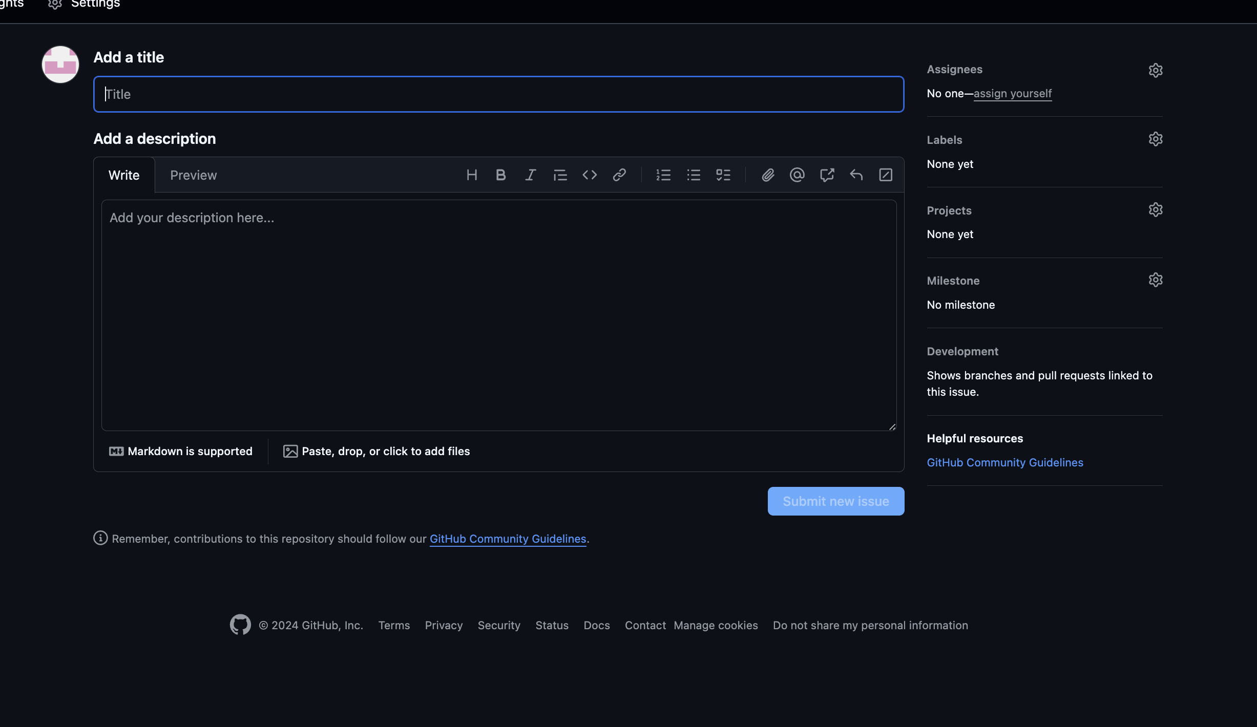
Task: Open Milestone gear settings
Action: click(1156, 280)
